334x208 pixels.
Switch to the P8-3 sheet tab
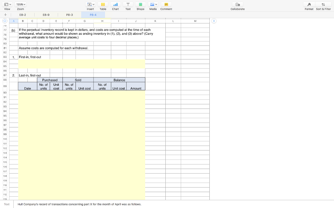click(69, 15)
